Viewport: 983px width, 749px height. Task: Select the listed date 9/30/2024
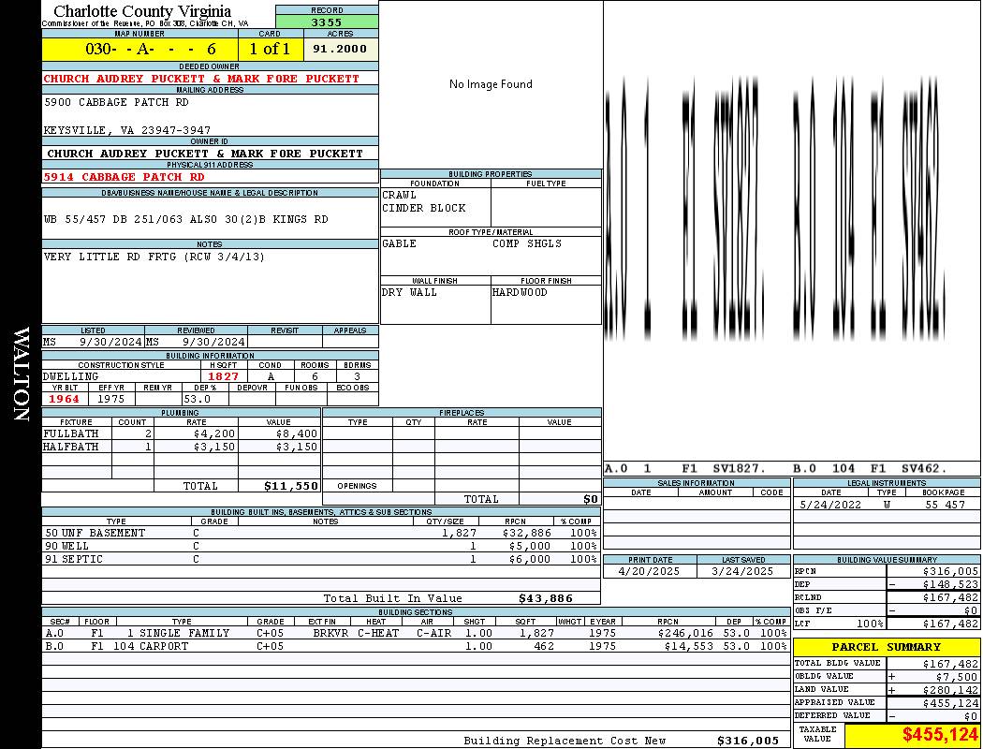(x=110, y=343)
